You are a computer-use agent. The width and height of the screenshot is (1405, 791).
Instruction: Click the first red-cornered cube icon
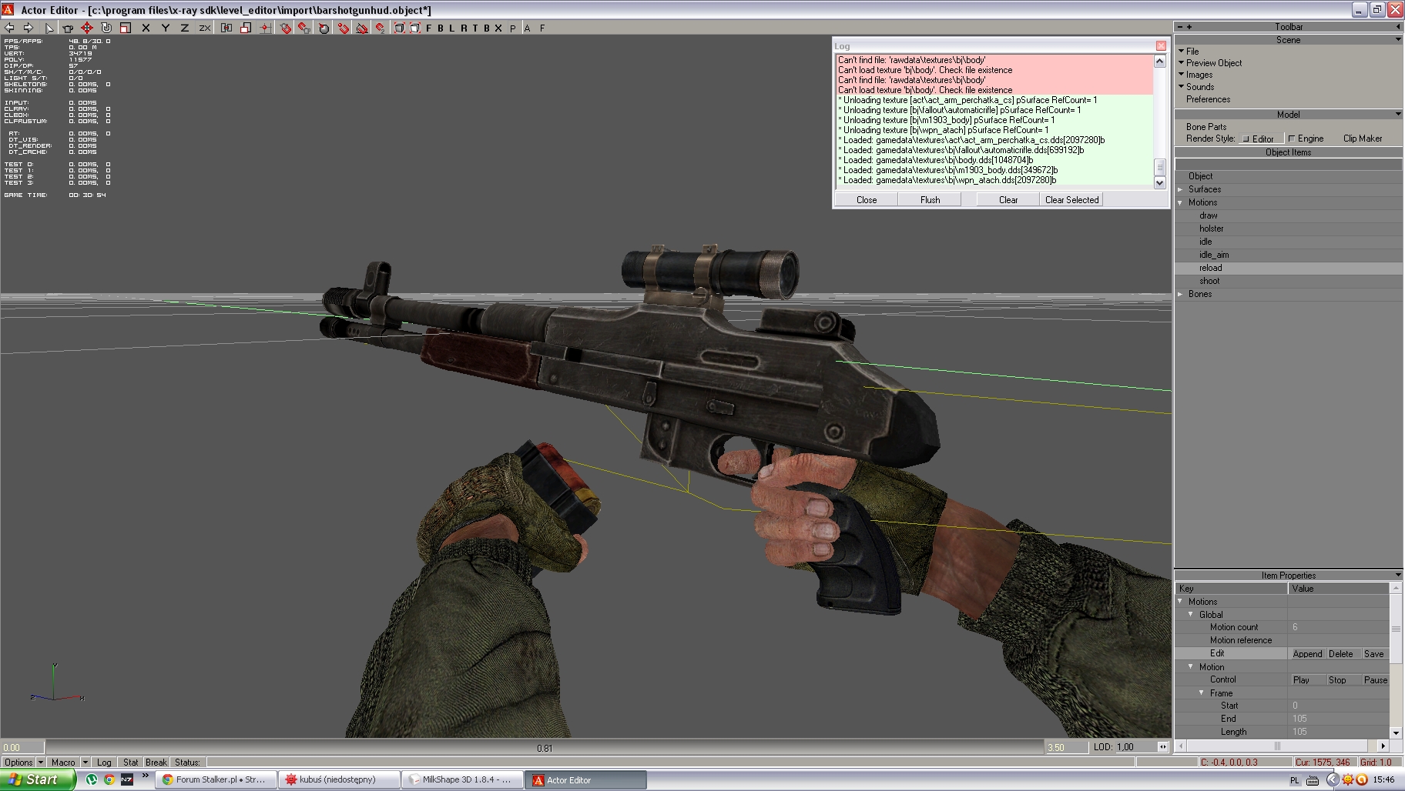399,28
